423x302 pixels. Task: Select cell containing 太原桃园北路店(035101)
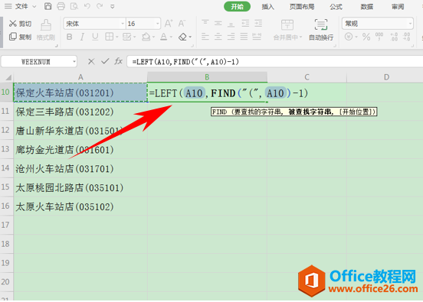click(80, 187)
